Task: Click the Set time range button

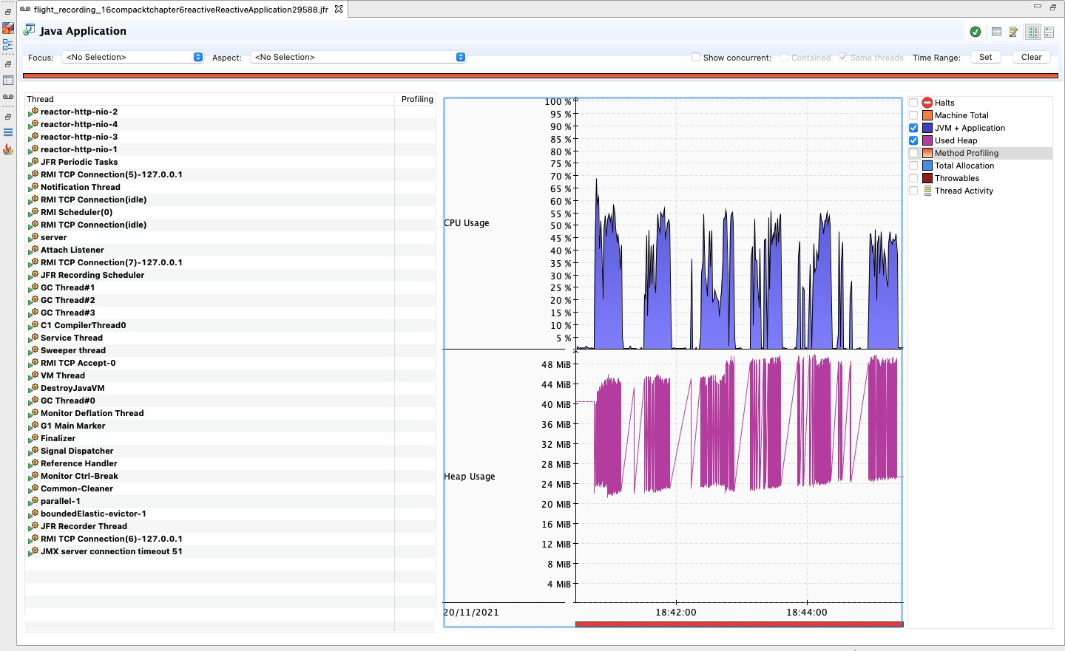Action: tap(986, 57)
